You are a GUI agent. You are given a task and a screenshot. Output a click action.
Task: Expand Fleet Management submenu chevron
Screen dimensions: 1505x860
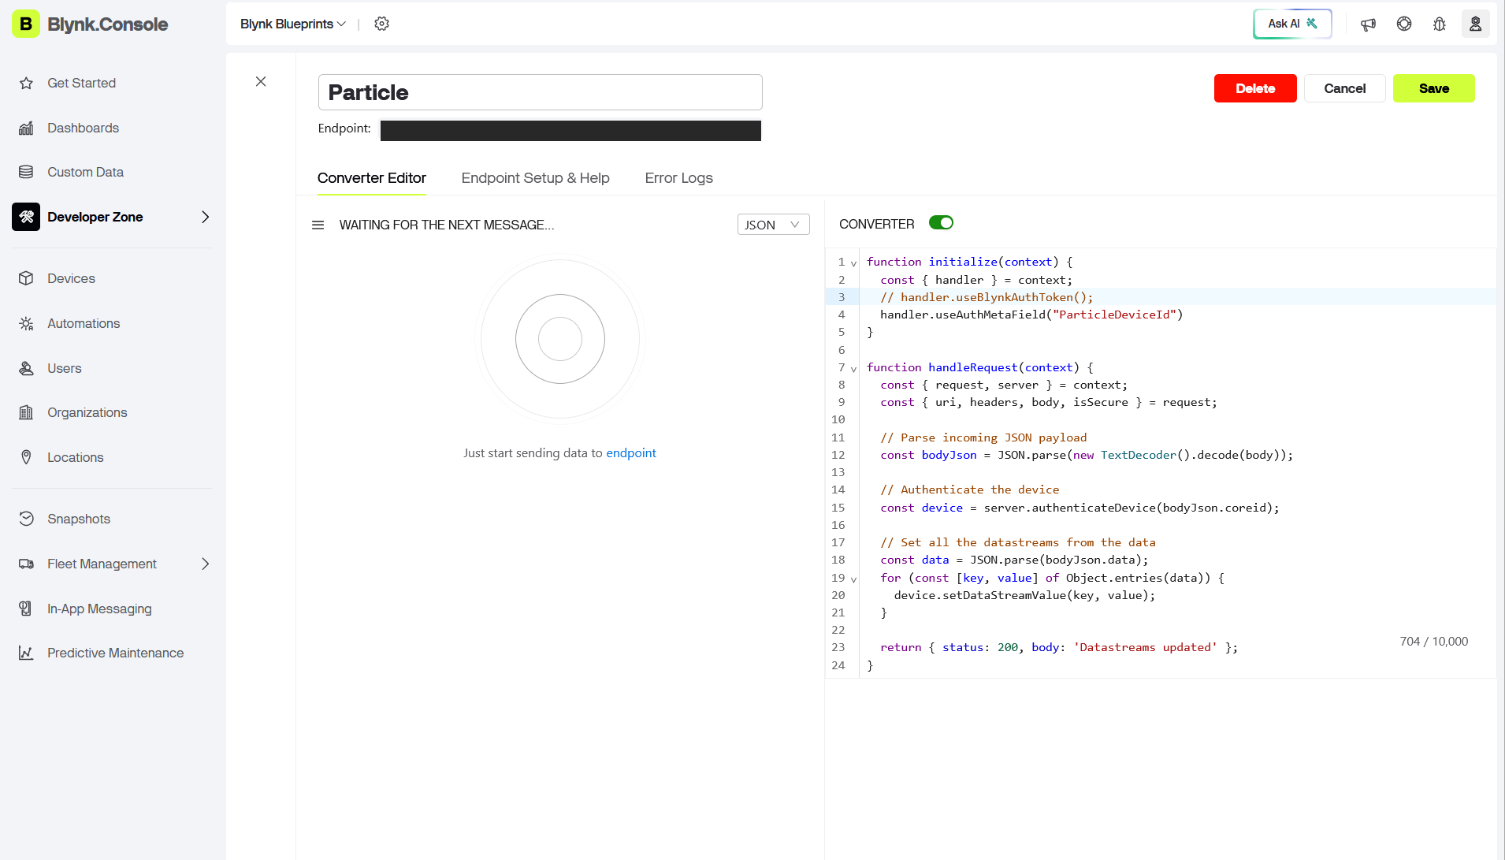click(206, 564)
